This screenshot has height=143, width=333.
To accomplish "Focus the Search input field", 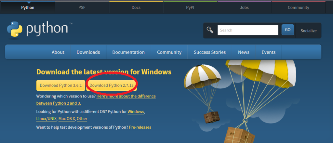I will click(248, 30).
